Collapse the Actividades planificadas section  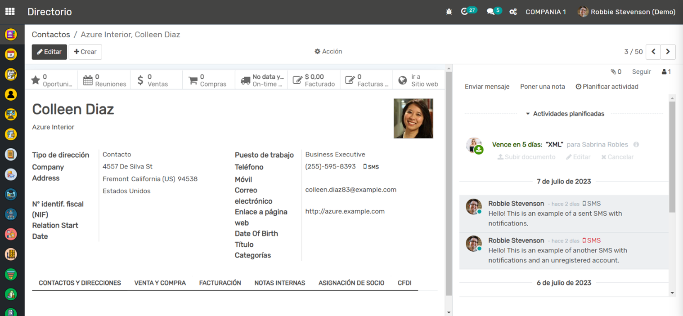pos(565,114)
